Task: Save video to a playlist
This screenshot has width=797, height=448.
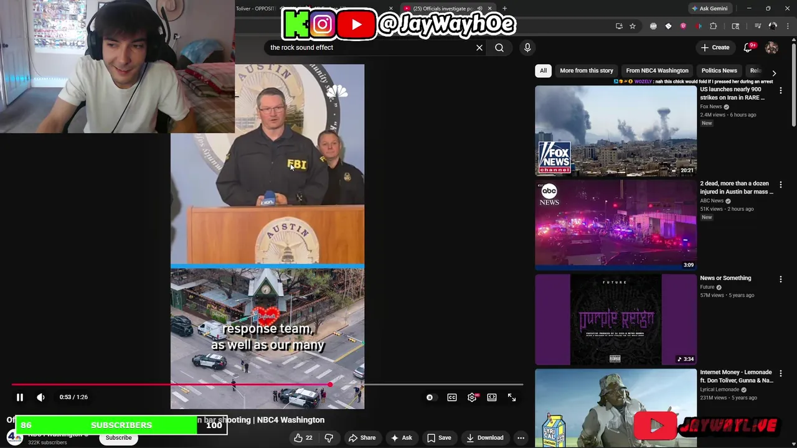Action: click(x=438, y=437)
